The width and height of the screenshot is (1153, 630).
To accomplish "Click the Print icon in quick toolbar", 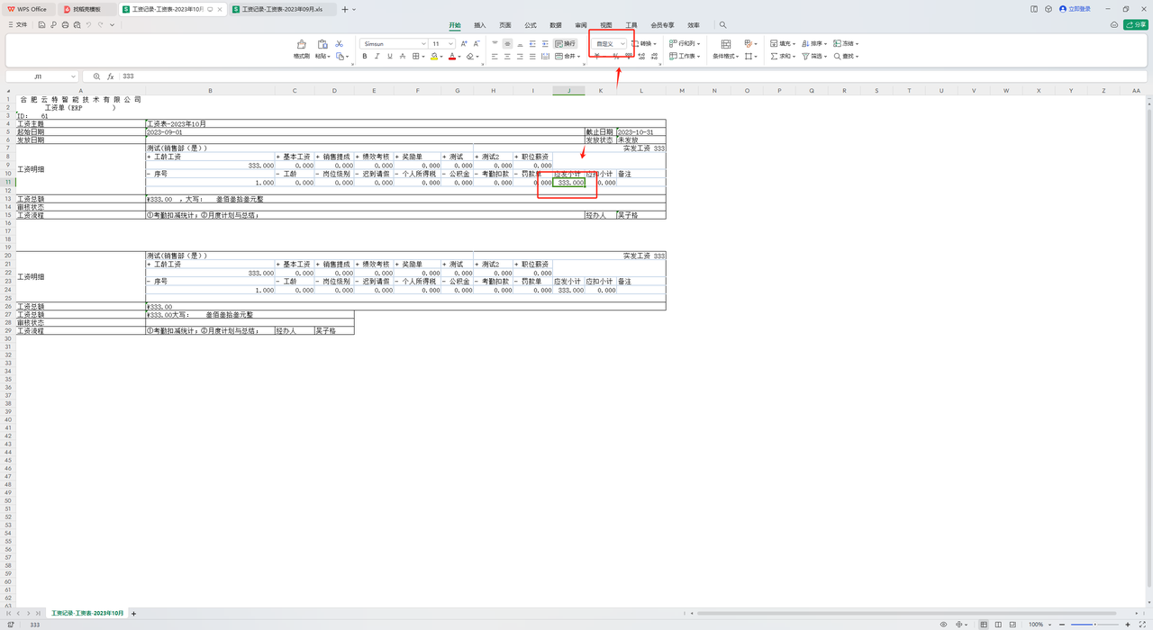I will [65, 25].
